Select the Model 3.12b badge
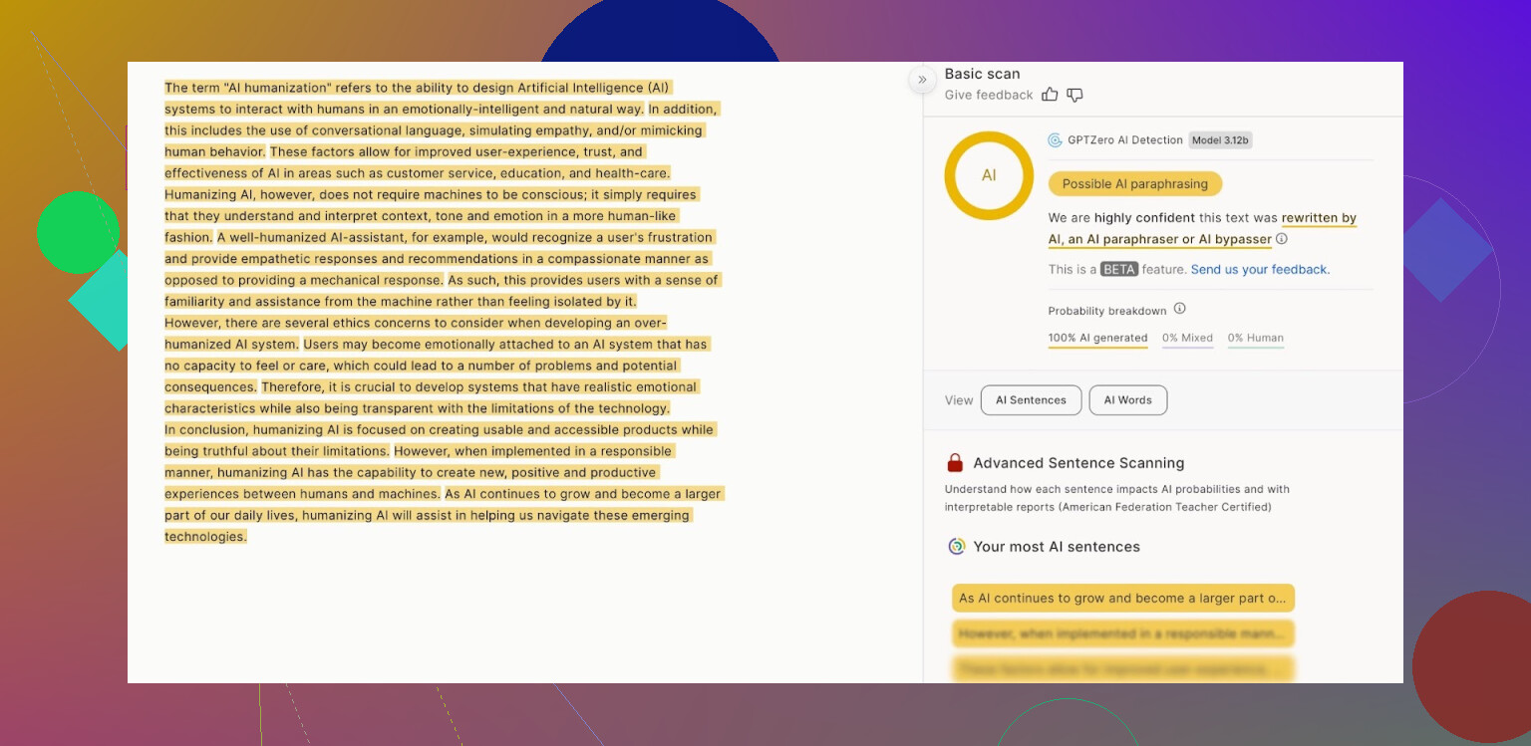The width and height of the screenshot is (1531, 746). 1220,140
